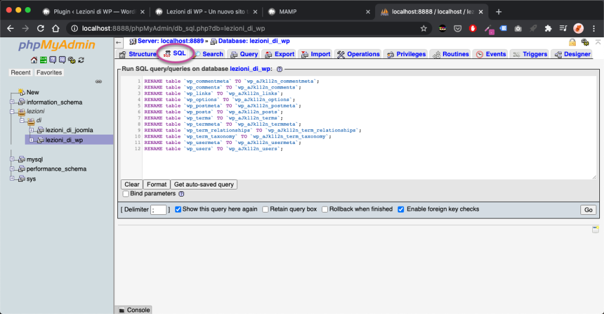Reload the navigation panel with refresh icon
604x314 pixels.
pyautogui.click(x=81, y=60)
